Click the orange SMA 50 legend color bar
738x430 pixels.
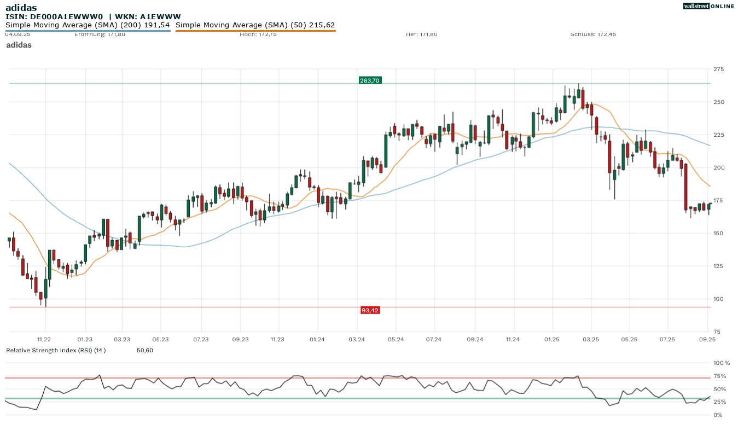255,31
